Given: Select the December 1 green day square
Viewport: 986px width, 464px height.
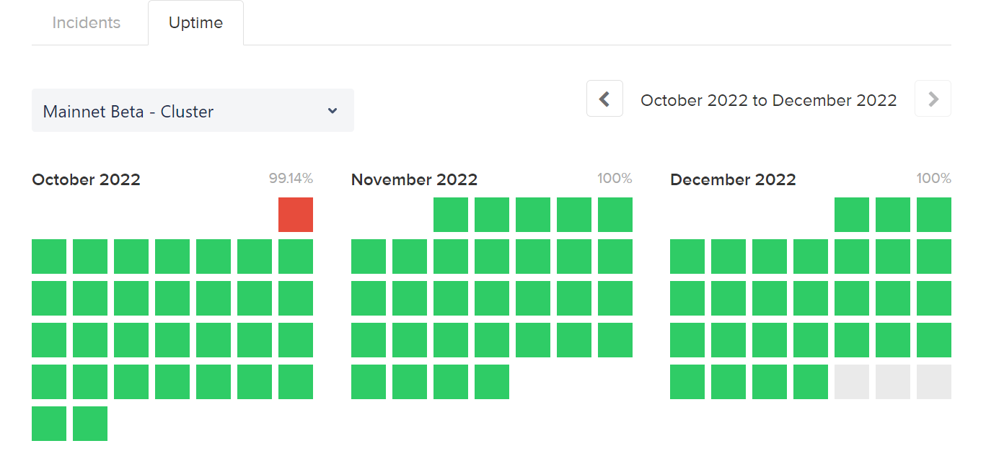Looking at the screenshot, I should tap(852, 215).
